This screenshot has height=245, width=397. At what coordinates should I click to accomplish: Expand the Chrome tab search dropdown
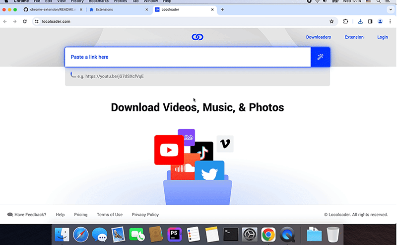tap(391, 9)
